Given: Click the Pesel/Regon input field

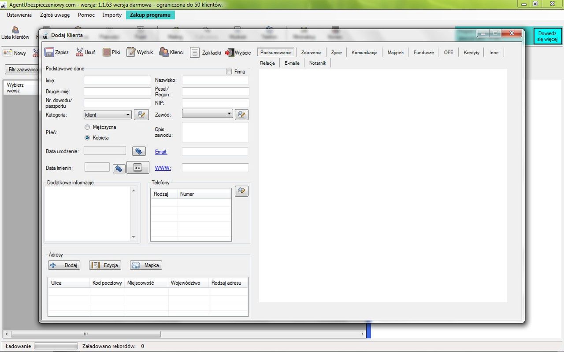Looking at the screenshot, I should pos(215,92).
